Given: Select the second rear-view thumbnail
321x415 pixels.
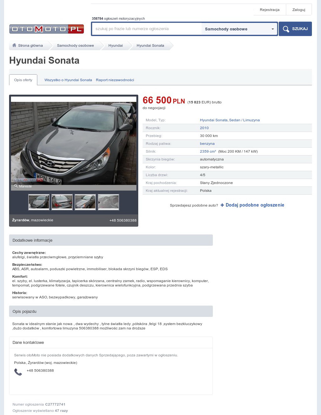Looking at the screenshot, I should tap(62, 202).
